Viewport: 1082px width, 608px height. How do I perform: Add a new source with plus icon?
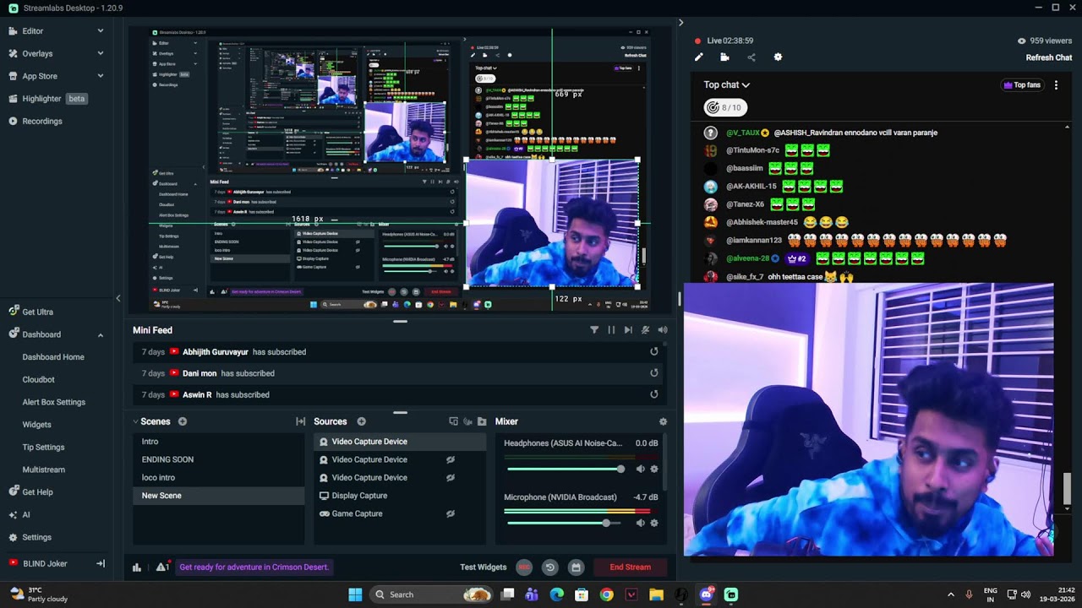tap(361, 421)
